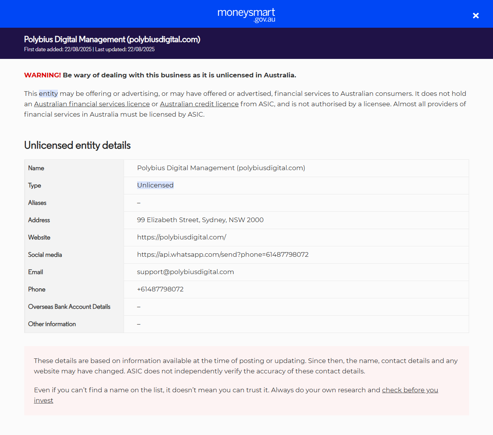Screen dimensions: 493x435
Task: Click the highlighted 'Unlicensed' type value
Action: [155, 185]
